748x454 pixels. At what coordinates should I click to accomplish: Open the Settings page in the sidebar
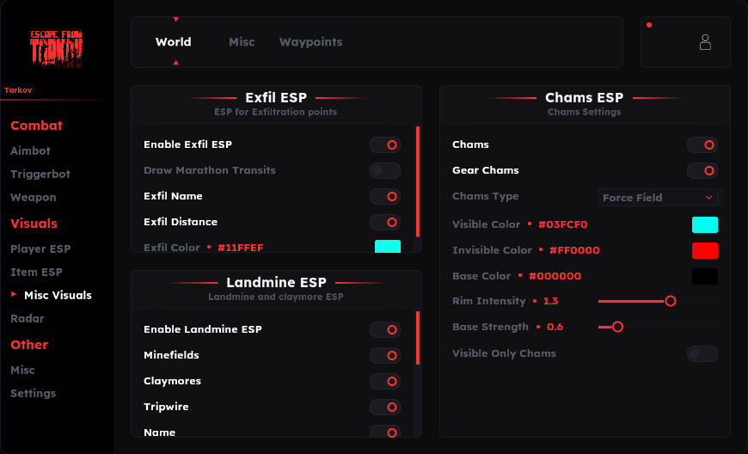[33, 393]
